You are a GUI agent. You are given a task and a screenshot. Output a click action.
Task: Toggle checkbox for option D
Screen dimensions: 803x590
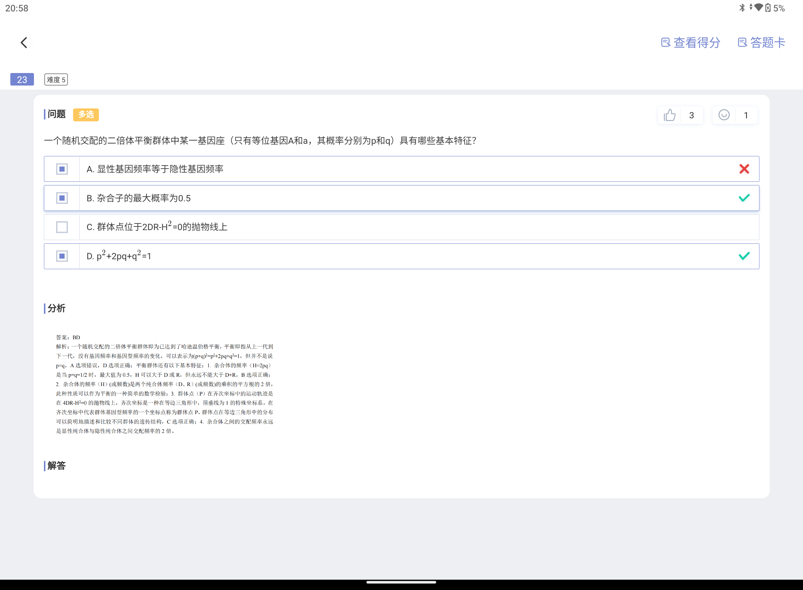click(62, 256)
